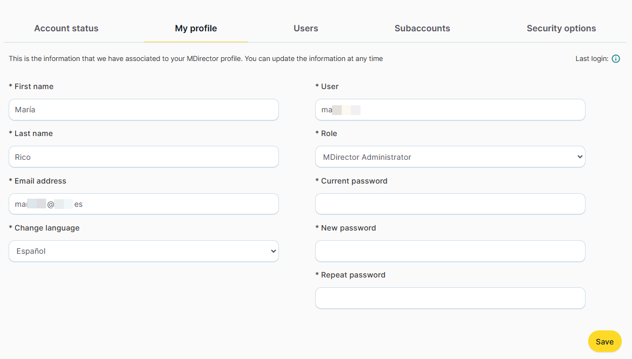Image resolution: width=632 pixels, height=359 pixels.
Task: Select the Repeat password field
Action: 450,298
